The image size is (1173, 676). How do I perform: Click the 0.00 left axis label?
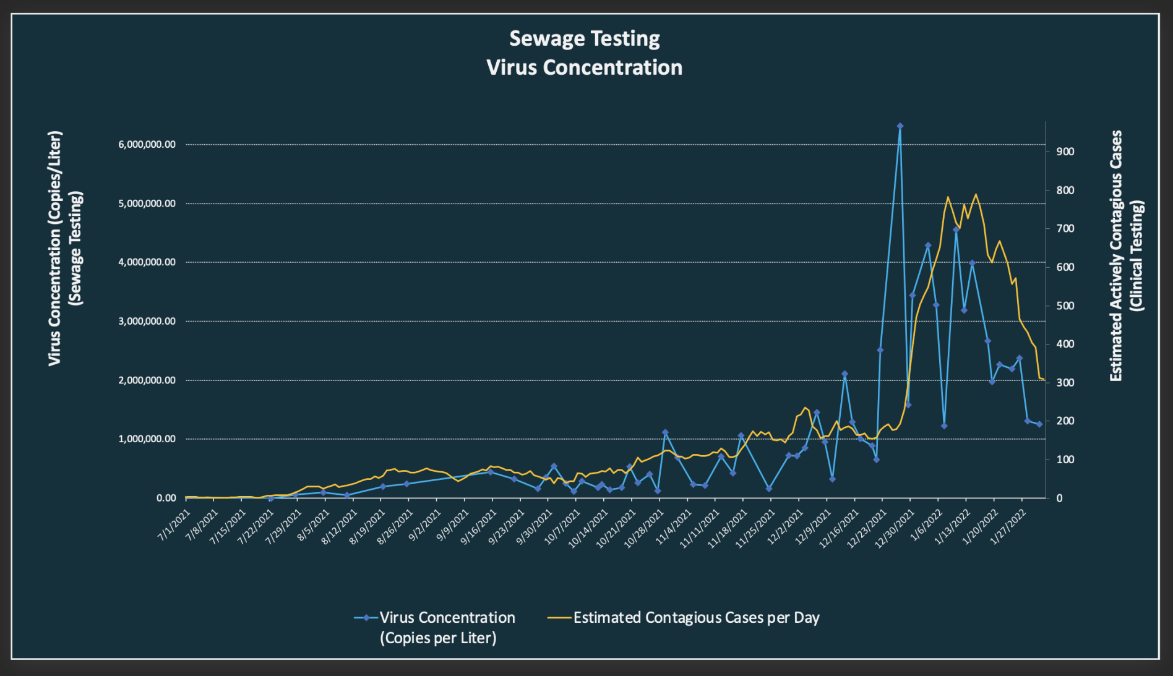click(x=166, y=498)
